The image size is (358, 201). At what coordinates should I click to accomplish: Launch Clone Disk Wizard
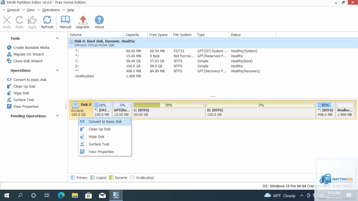[28, 61]
